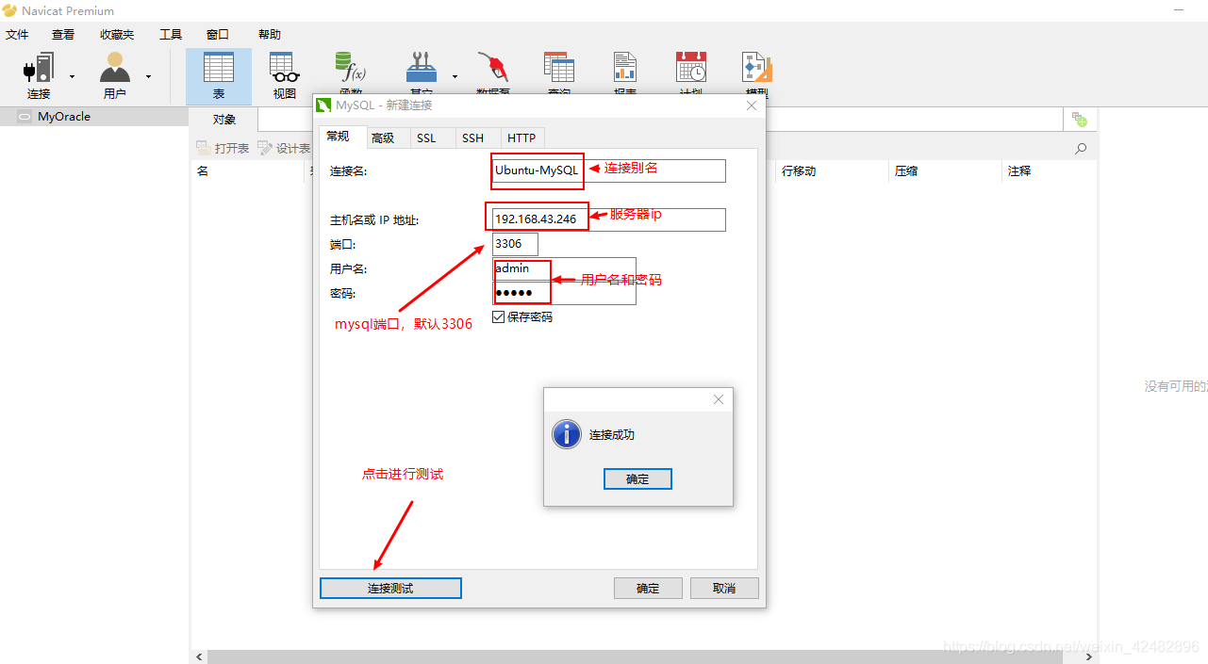This screenshot has height=664, width=1208.
Task: Click the search magnifier icon in object pane
Action: [1081, 149]
